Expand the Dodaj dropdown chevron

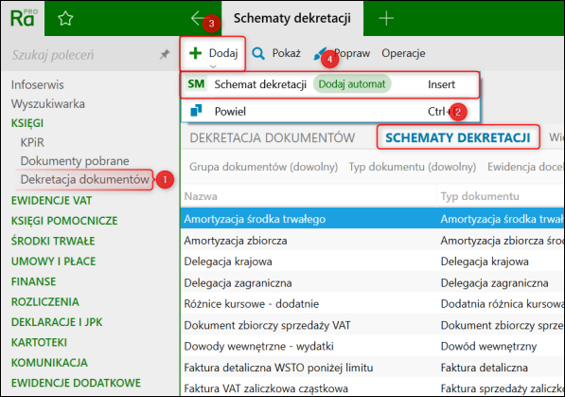click(213, 66)
